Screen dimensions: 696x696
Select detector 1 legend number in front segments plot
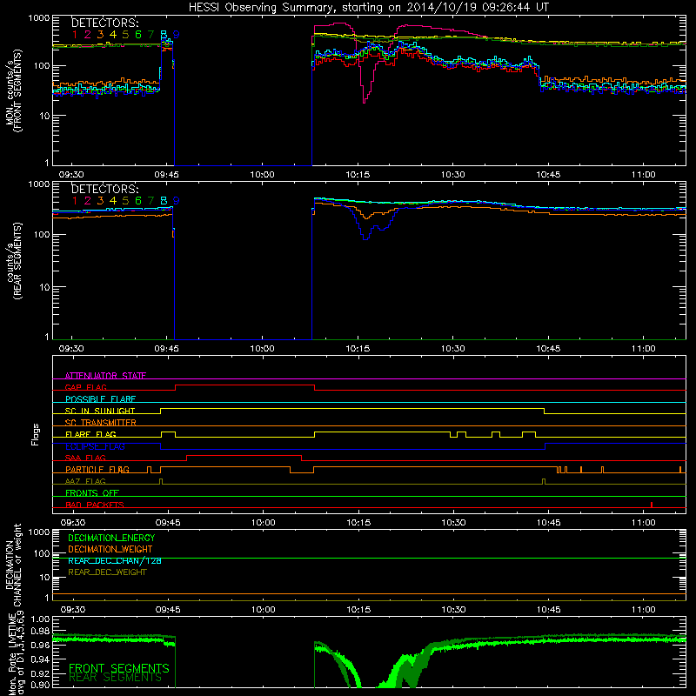(75, 35)
